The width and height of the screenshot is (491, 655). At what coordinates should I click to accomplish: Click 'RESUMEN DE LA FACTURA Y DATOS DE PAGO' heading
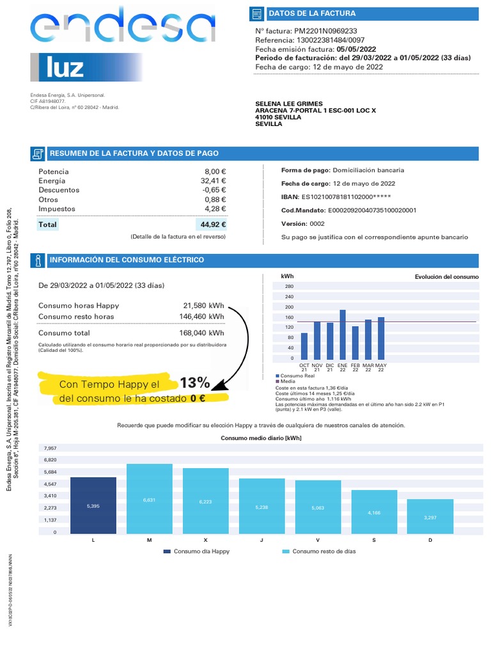134,154
